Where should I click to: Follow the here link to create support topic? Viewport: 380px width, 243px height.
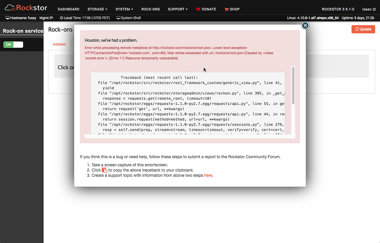[207, 175]
